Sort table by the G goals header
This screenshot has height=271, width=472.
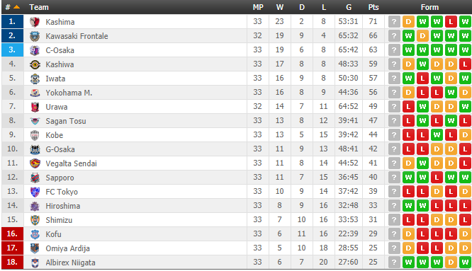pos(349,7)
